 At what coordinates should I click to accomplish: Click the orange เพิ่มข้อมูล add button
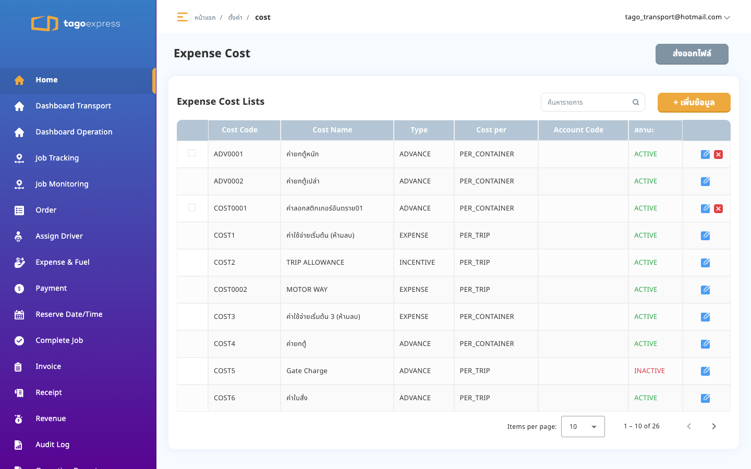click(x=694, y=102)
